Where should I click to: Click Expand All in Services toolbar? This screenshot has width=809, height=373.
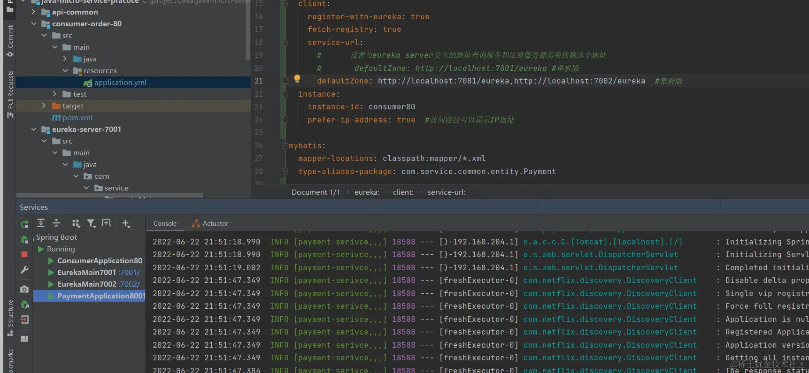(41, 223)
